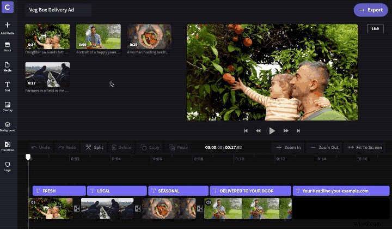Zoom Out of the timeline
The image size is (392, 229).
point(324,147)
